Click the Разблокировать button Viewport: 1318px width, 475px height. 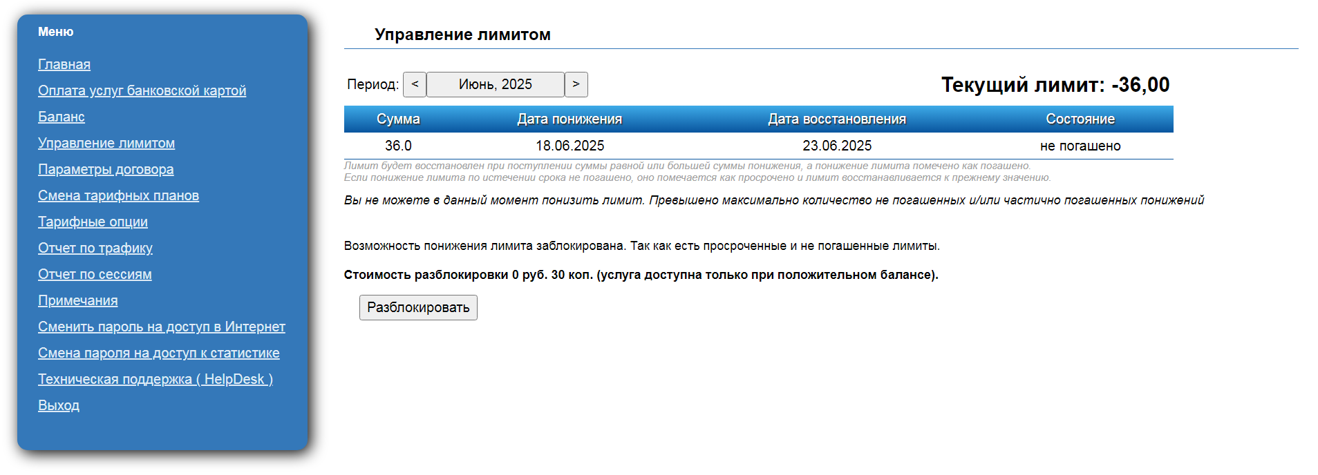click(418, 307)
